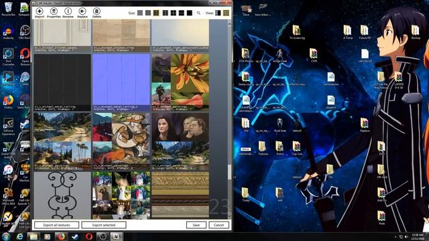Open texture Properties from the toolbar
This screenshot has height=241, width=429.
click(x=54, y=13)
